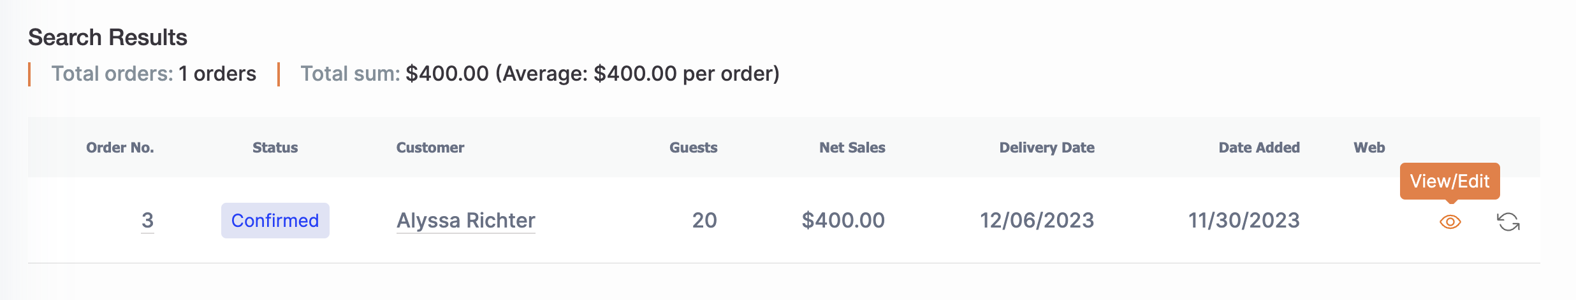The height and width of the screenshot is (300, 1576).
Task: Click the View/Edit tooltip label
Action: point(1450,181)
